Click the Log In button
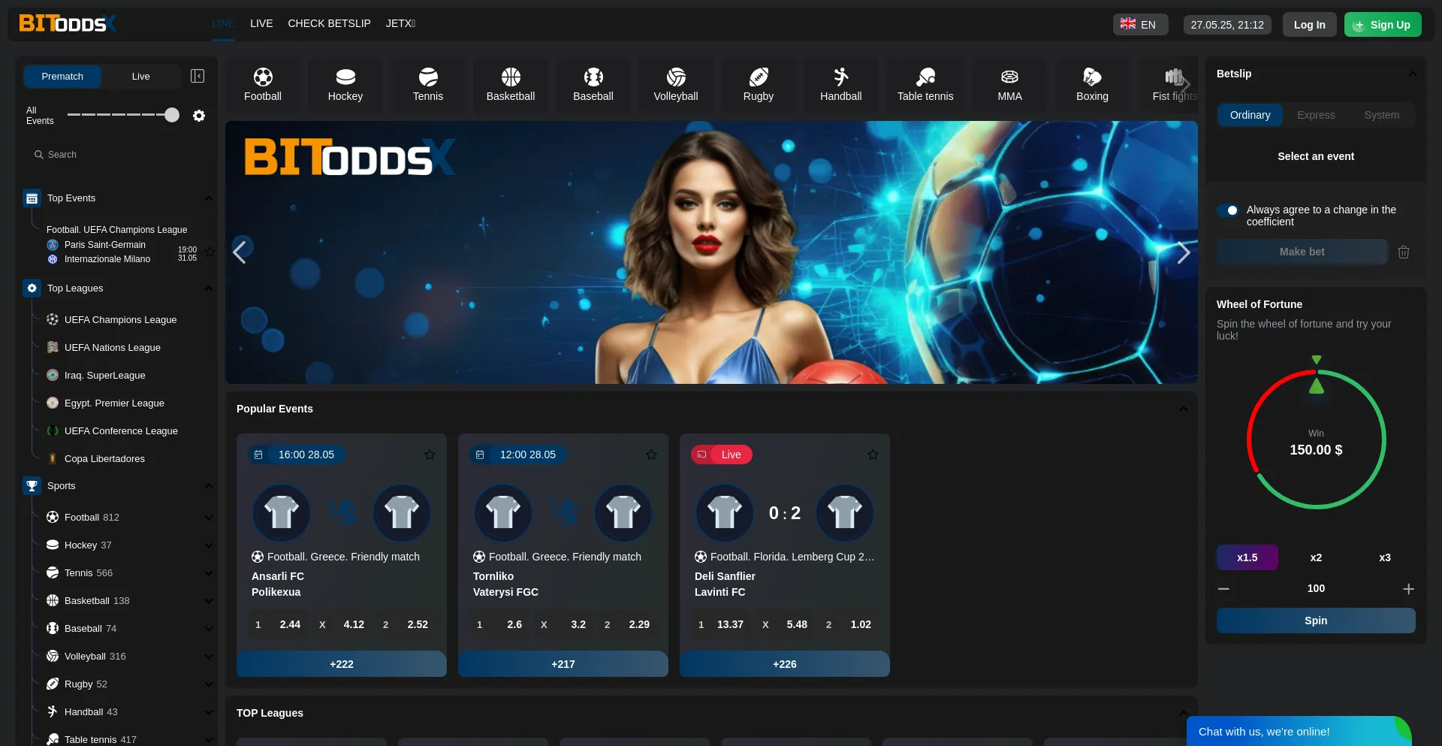This screenshot has height=746, width=1442. (1309, 25)
